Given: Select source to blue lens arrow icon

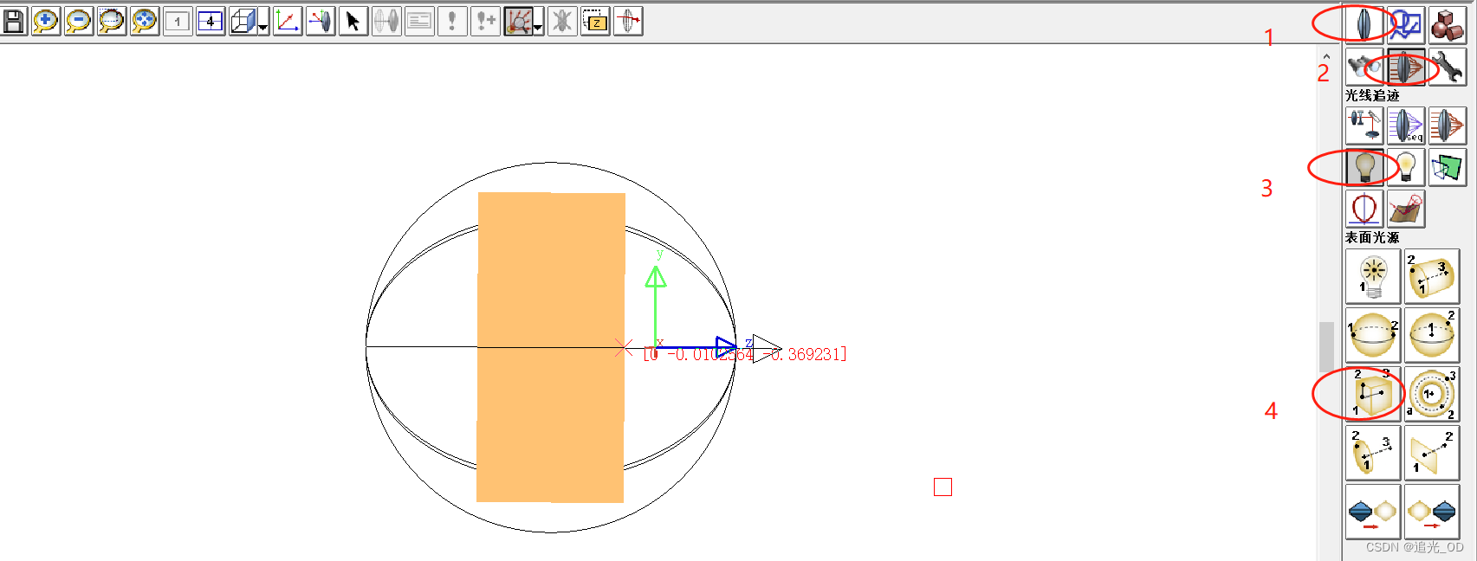Looking at the screenshot, I should [1432, 512].
